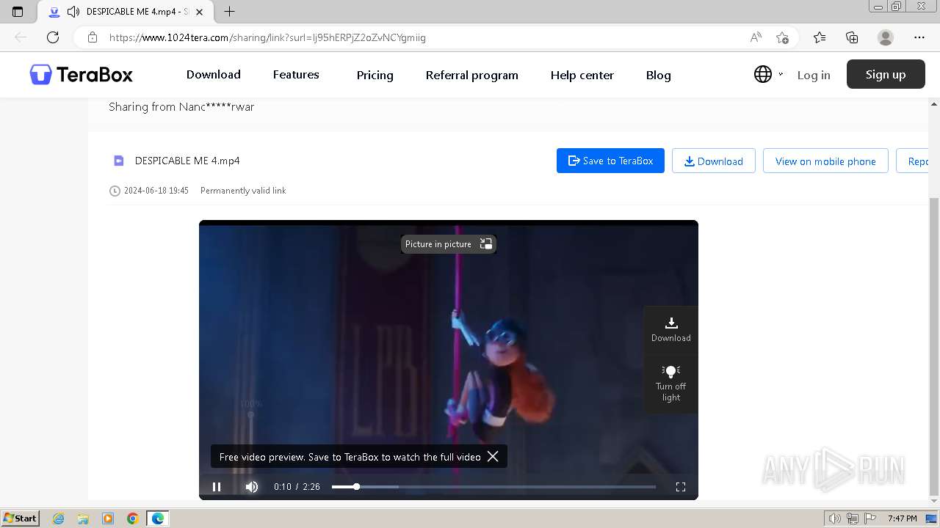
Task: Click the Edge taskbar icon
Action: (x=158, y=518)
